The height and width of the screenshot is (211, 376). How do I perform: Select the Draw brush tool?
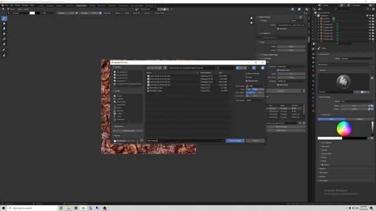[x=4, y=18]
